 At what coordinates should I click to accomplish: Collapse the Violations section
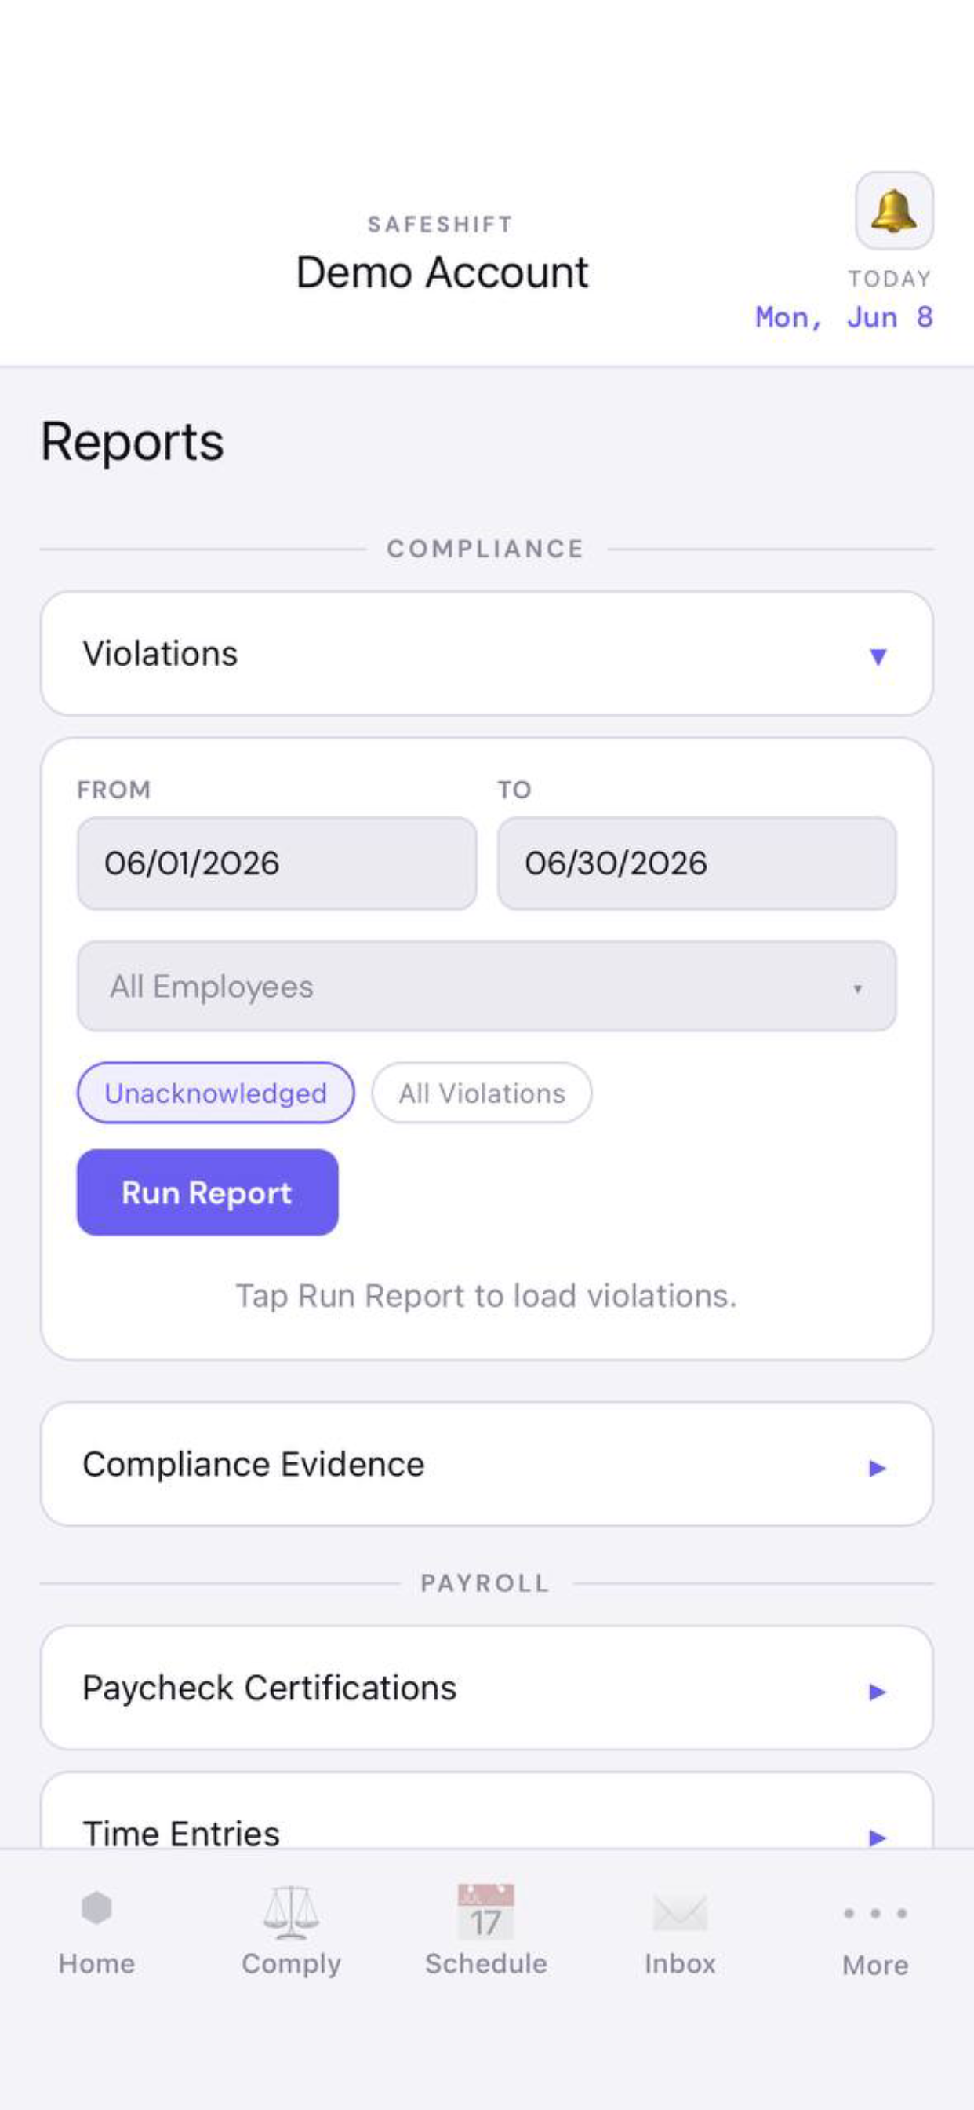486,654
